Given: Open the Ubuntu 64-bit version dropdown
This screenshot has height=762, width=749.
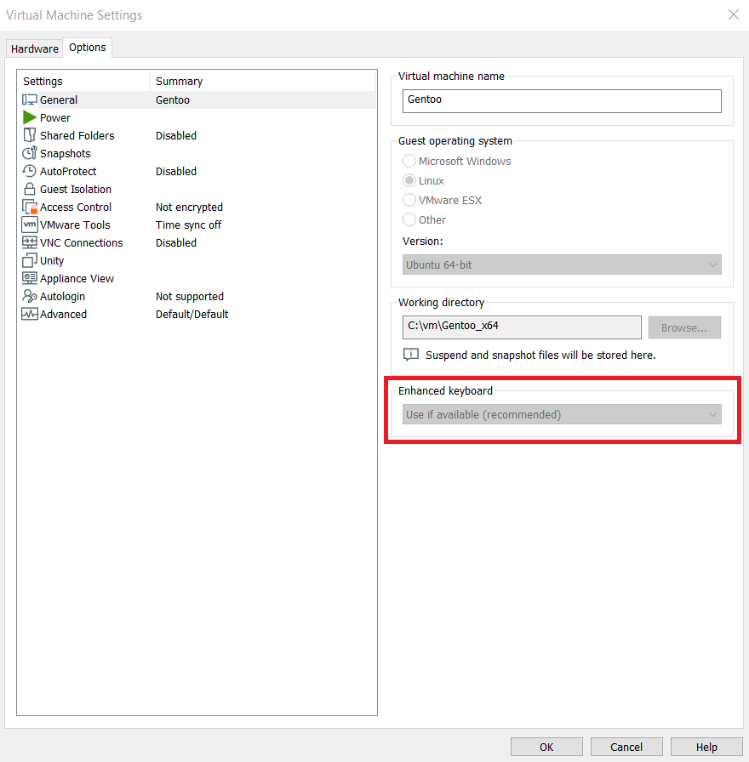Looking at the screenshot, I should [562, 264].
